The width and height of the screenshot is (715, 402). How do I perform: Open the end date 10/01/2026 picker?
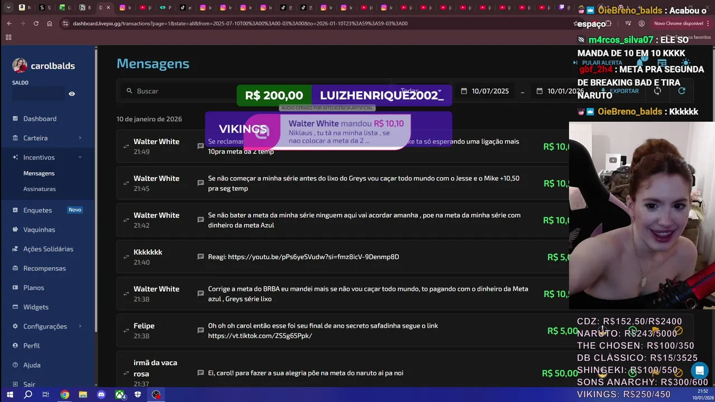(x=560, y=91)
